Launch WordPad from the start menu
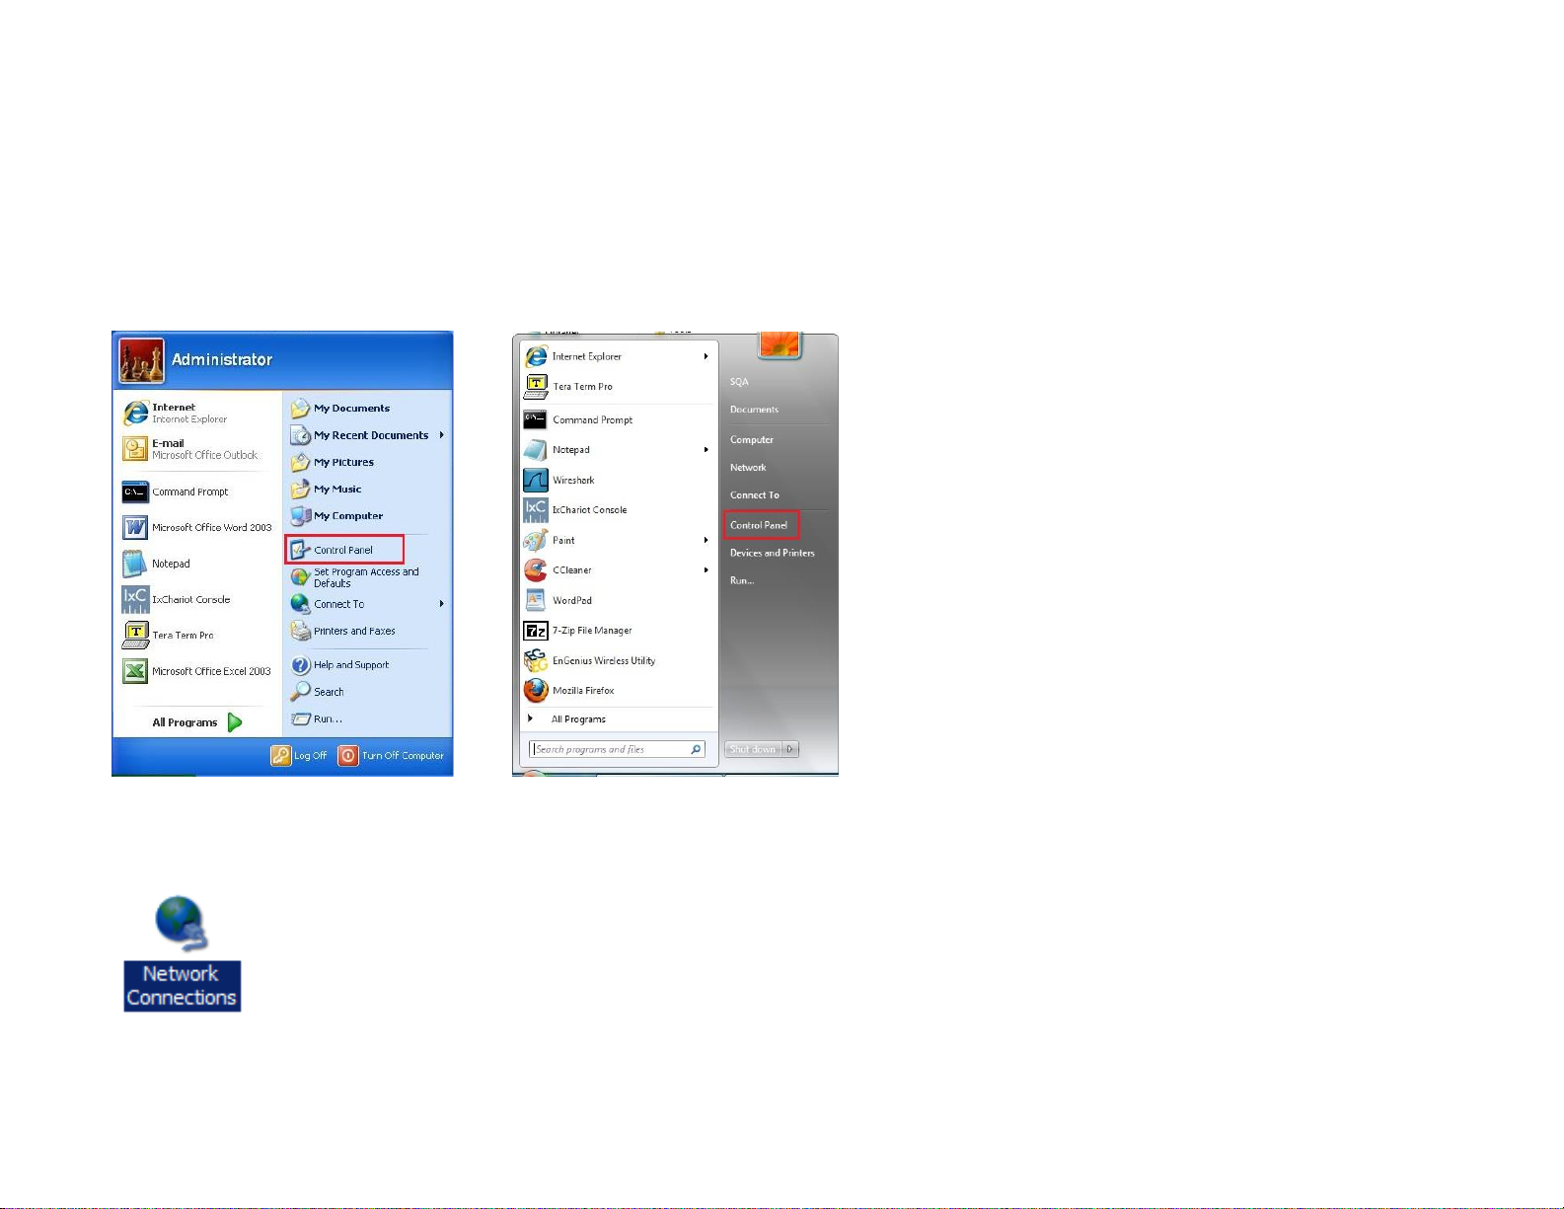This screenshot has width=1564, height=1209. (x=559, y=600)
